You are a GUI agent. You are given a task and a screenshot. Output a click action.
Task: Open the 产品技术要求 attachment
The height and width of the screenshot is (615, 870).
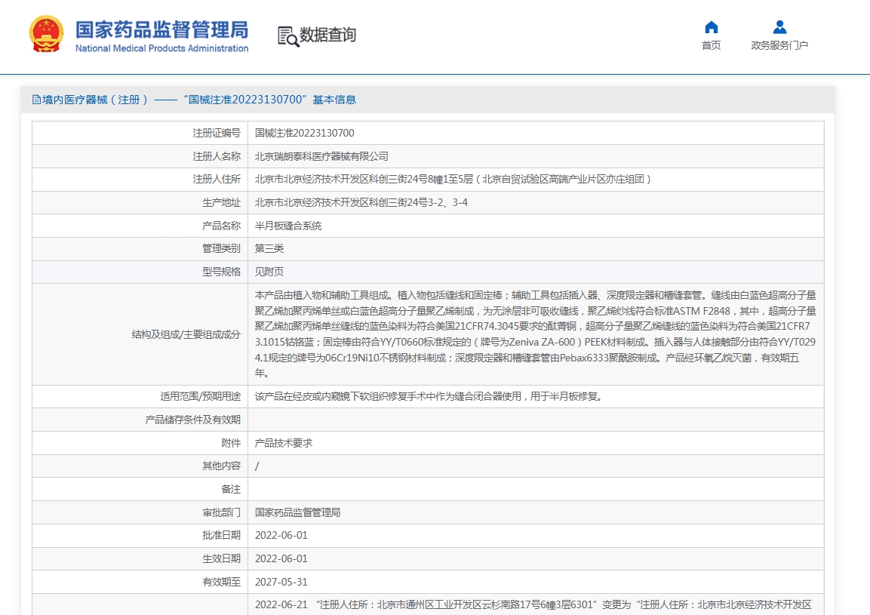pos(284,443)
